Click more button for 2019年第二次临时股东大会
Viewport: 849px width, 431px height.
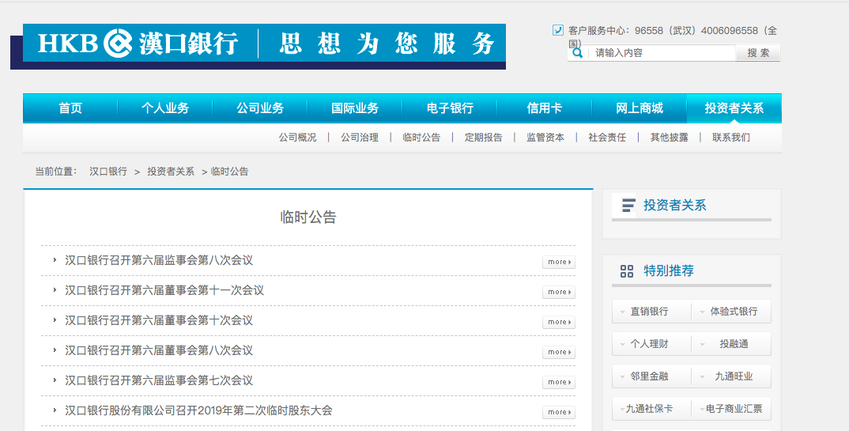[559, 412]
